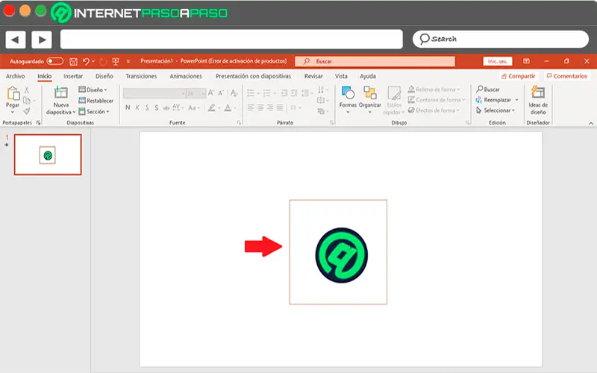Select the logo image on slide

point(338,252)
